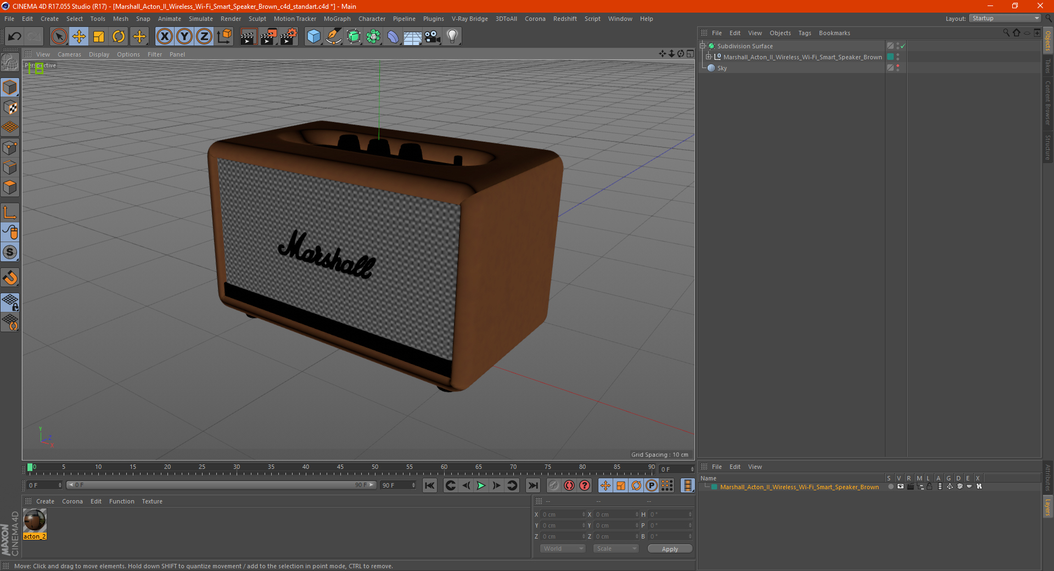Open Object Manager Tags menu
Image resolution: width=1054 pixels, height=571 pixels.
[x=805, y=33]
